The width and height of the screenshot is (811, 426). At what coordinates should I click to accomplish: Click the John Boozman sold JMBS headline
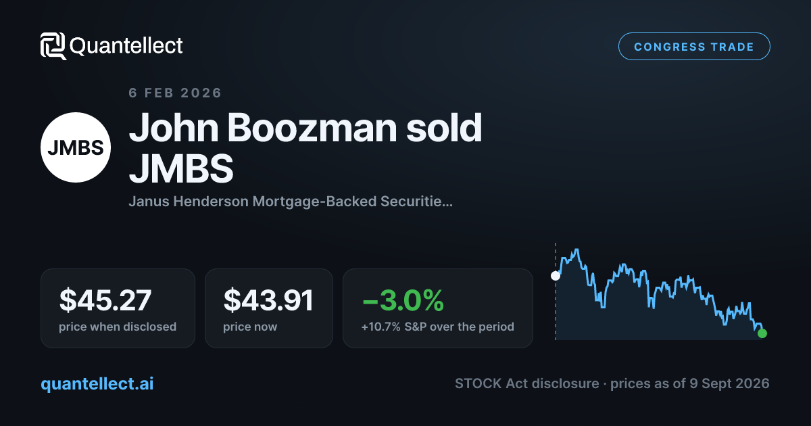[x=305, y=148]
